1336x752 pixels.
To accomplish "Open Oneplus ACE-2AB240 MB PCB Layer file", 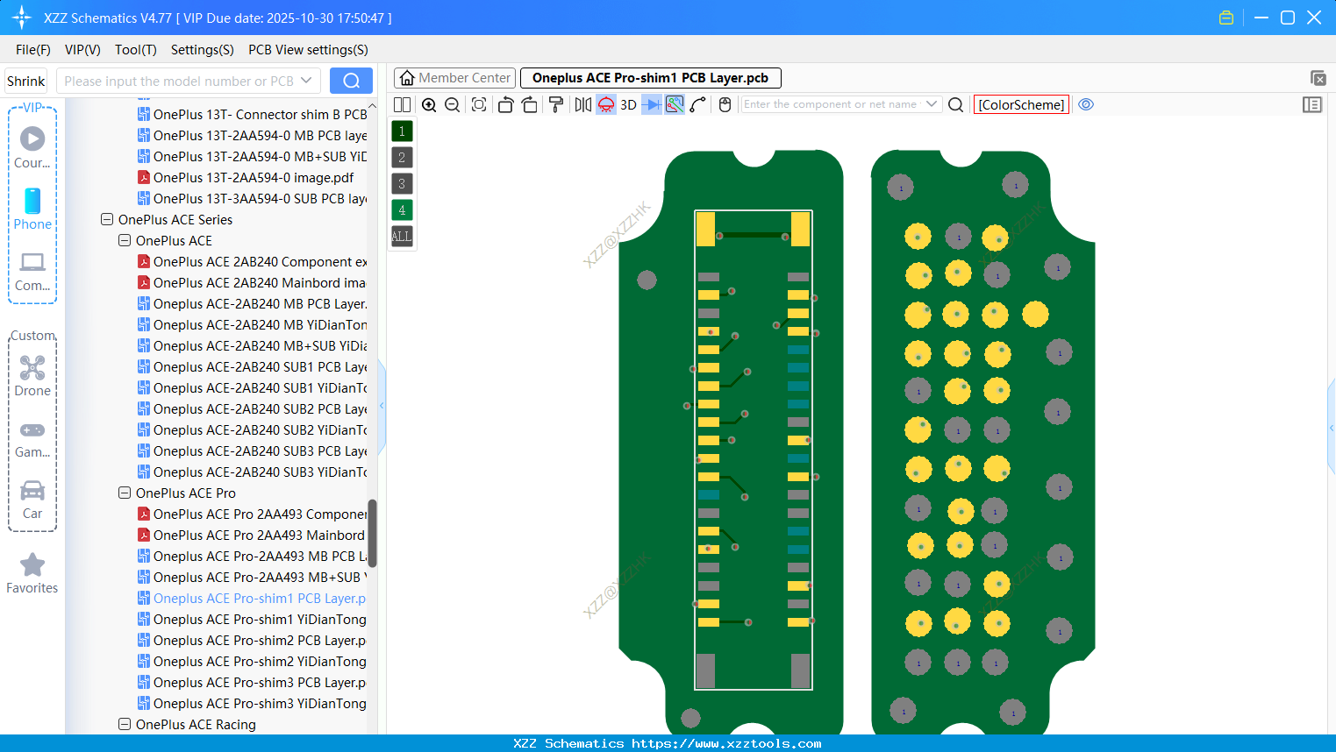I will 253,304.
